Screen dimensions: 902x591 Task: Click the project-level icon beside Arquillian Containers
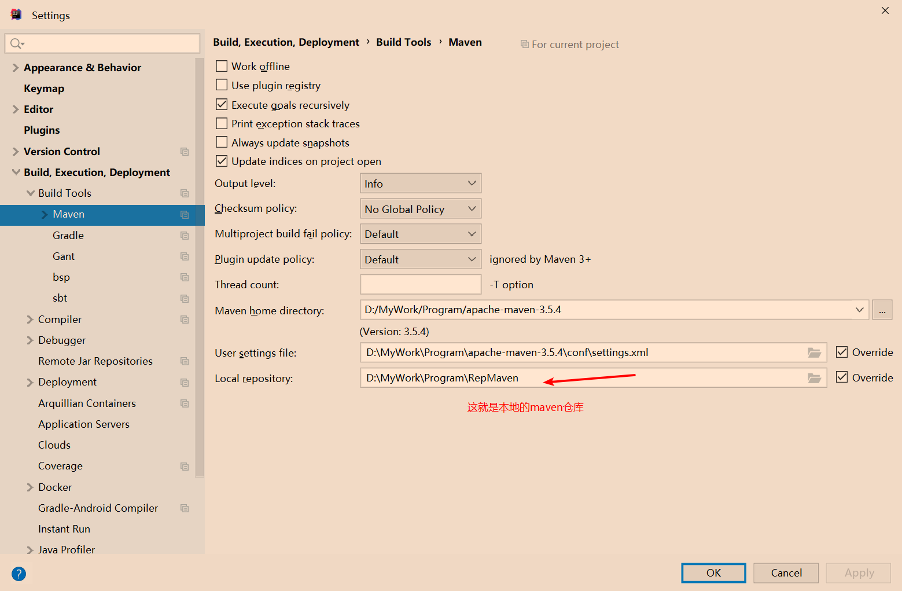[185, 403]
